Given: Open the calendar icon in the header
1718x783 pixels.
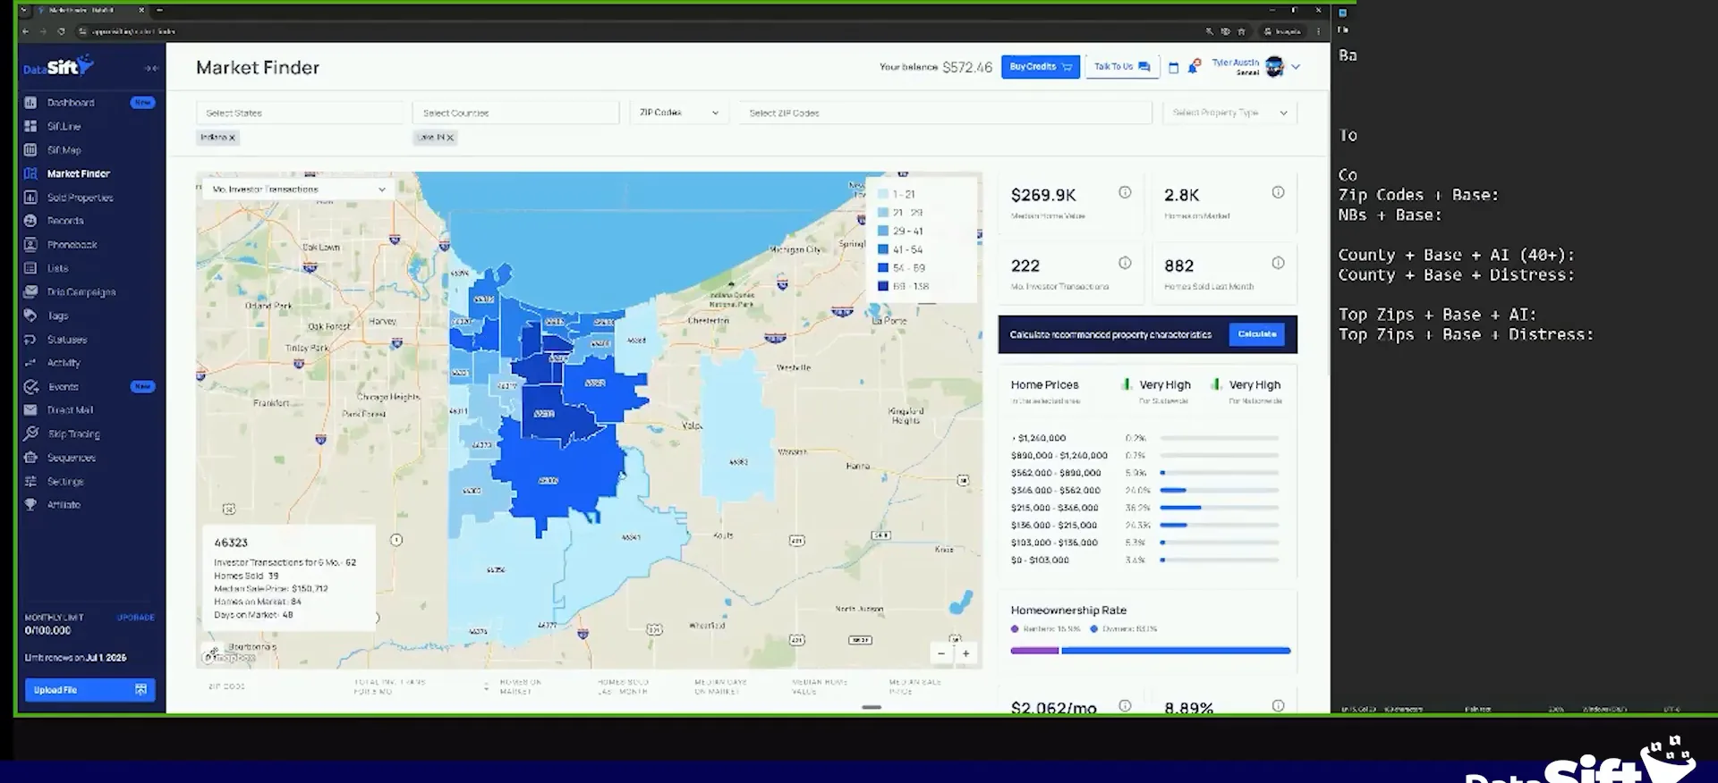Looking at the screenshot, I should [1174, 68].
